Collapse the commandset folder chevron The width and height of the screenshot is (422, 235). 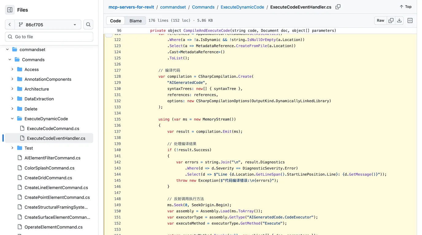(7, 50)
